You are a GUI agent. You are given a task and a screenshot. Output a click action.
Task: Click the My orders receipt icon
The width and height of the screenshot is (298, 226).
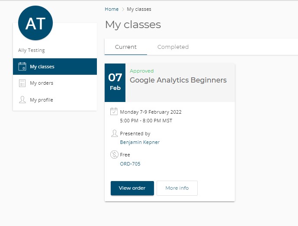point(22,83)
